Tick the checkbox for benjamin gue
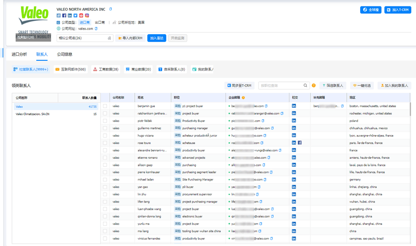Viewport: 416px width, 246px height. (105, 106)
